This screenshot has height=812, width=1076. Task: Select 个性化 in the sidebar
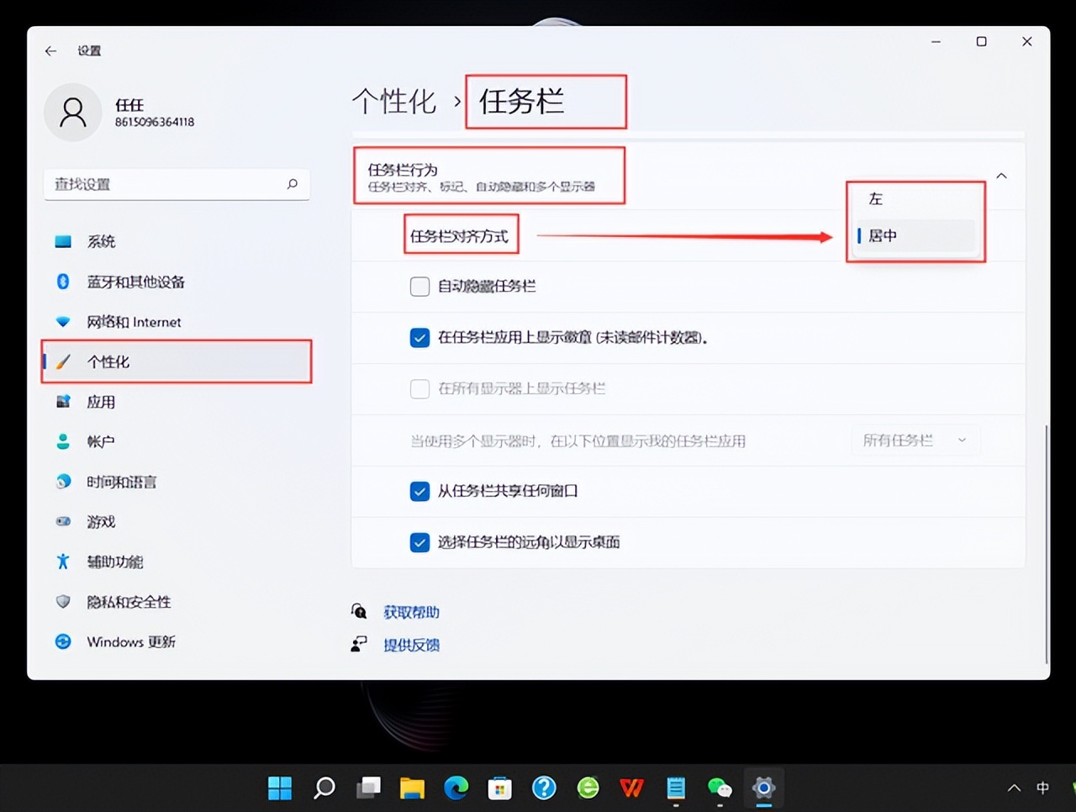click(x=108, y=361)
